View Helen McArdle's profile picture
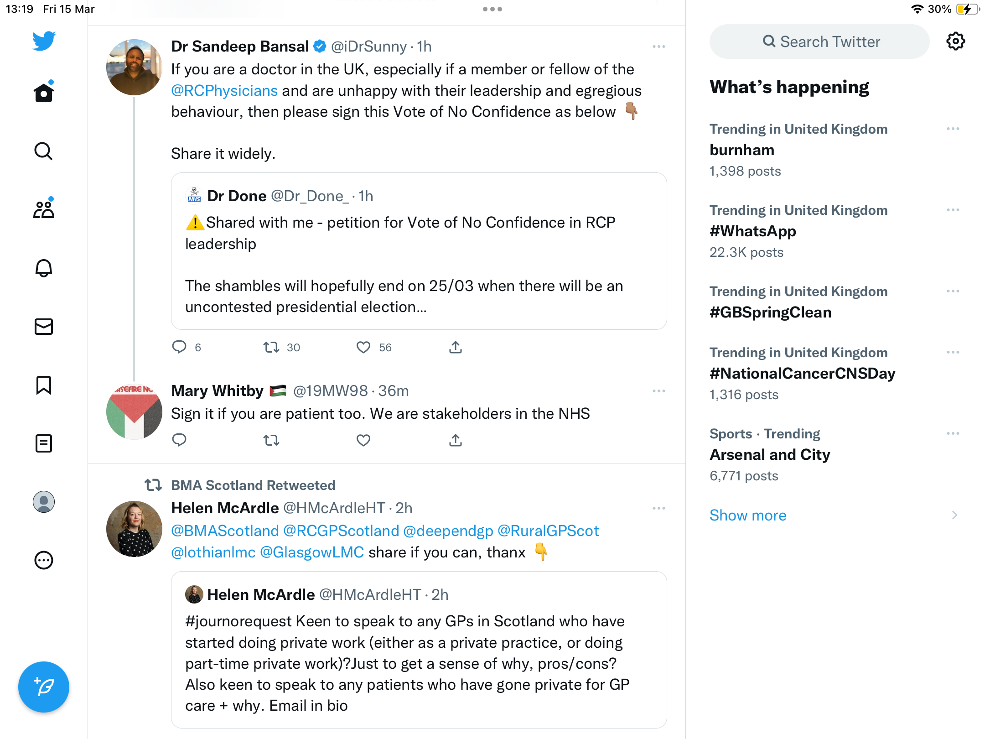 [134, 529]
